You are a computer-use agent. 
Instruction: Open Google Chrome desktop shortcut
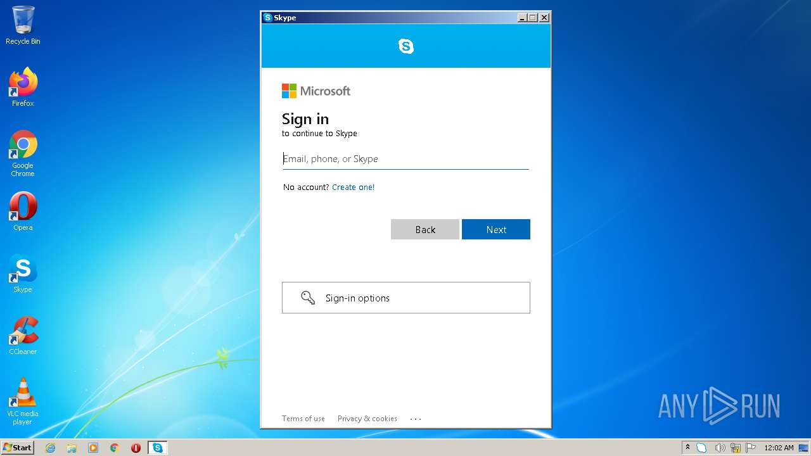(23, 153)
